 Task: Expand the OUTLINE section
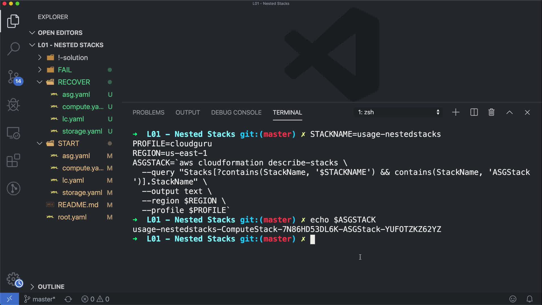pos(51,287)
